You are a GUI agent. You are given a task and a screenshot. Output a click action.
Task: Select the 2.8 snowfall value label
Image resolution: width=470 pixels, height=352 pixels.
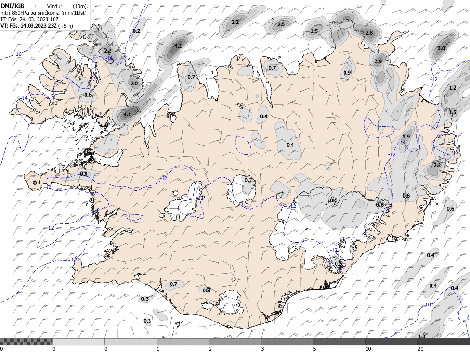(369, 33)
